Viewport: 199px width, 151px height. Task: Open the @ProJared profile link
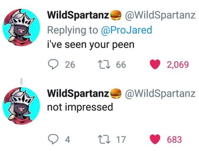(x=127, y=30)
